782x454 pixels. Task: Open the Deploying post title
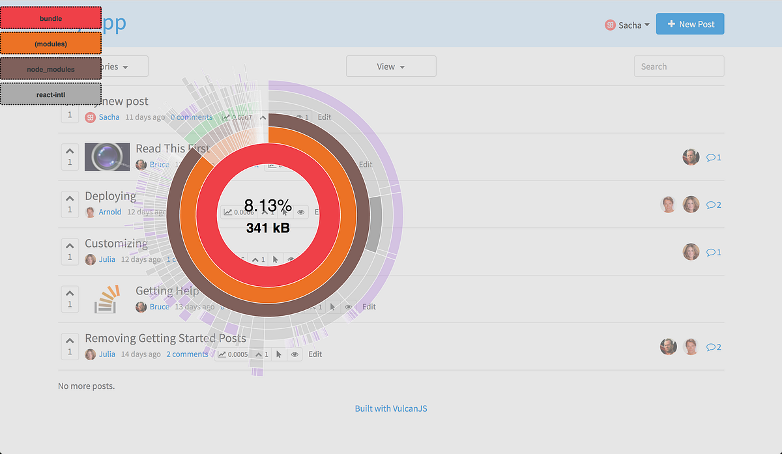coord(110,196)
